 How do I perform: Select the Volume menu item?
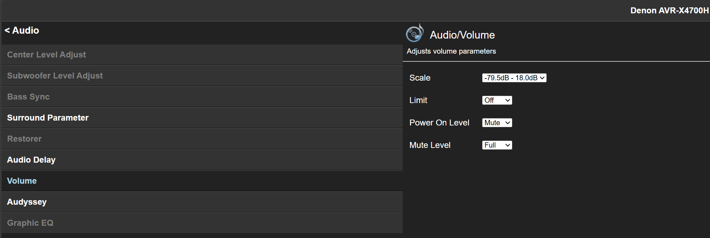(22, 181)
